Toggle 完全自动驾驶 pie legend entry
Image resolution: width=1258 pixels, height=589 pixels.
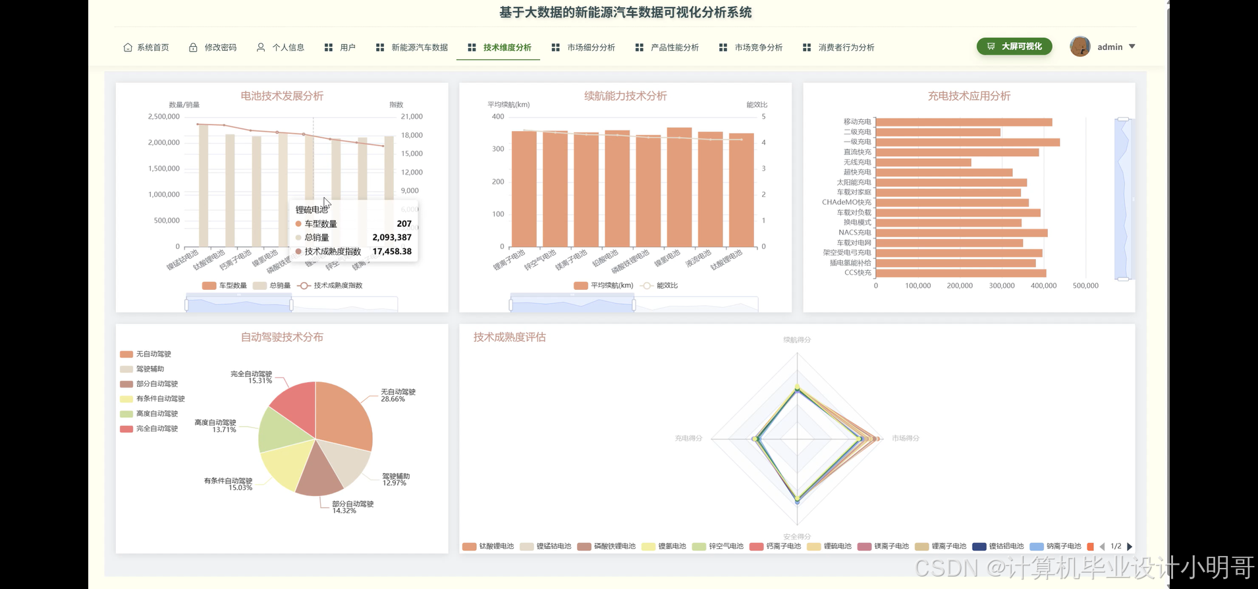pos(149,429)
